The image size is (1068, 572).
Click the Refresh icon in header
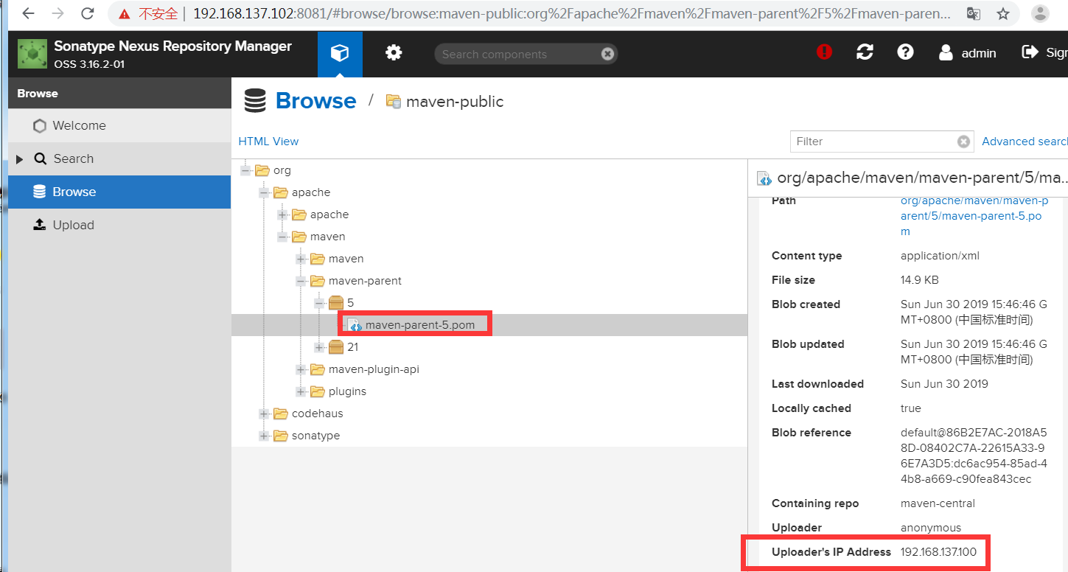(865, 52)
